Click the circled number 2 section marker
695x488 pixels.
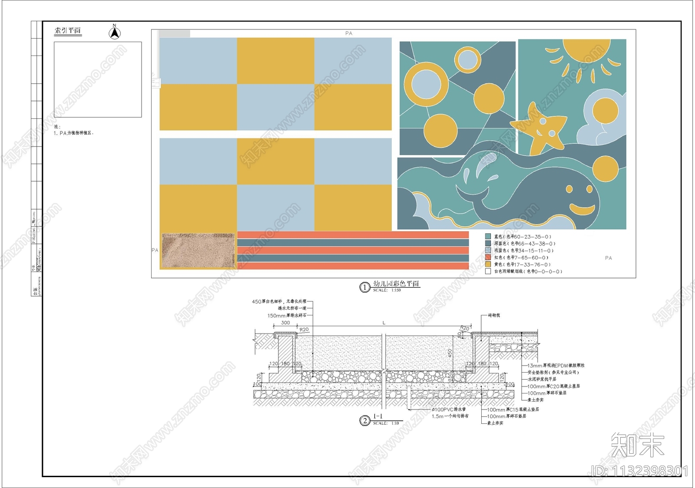coord(364,420)
